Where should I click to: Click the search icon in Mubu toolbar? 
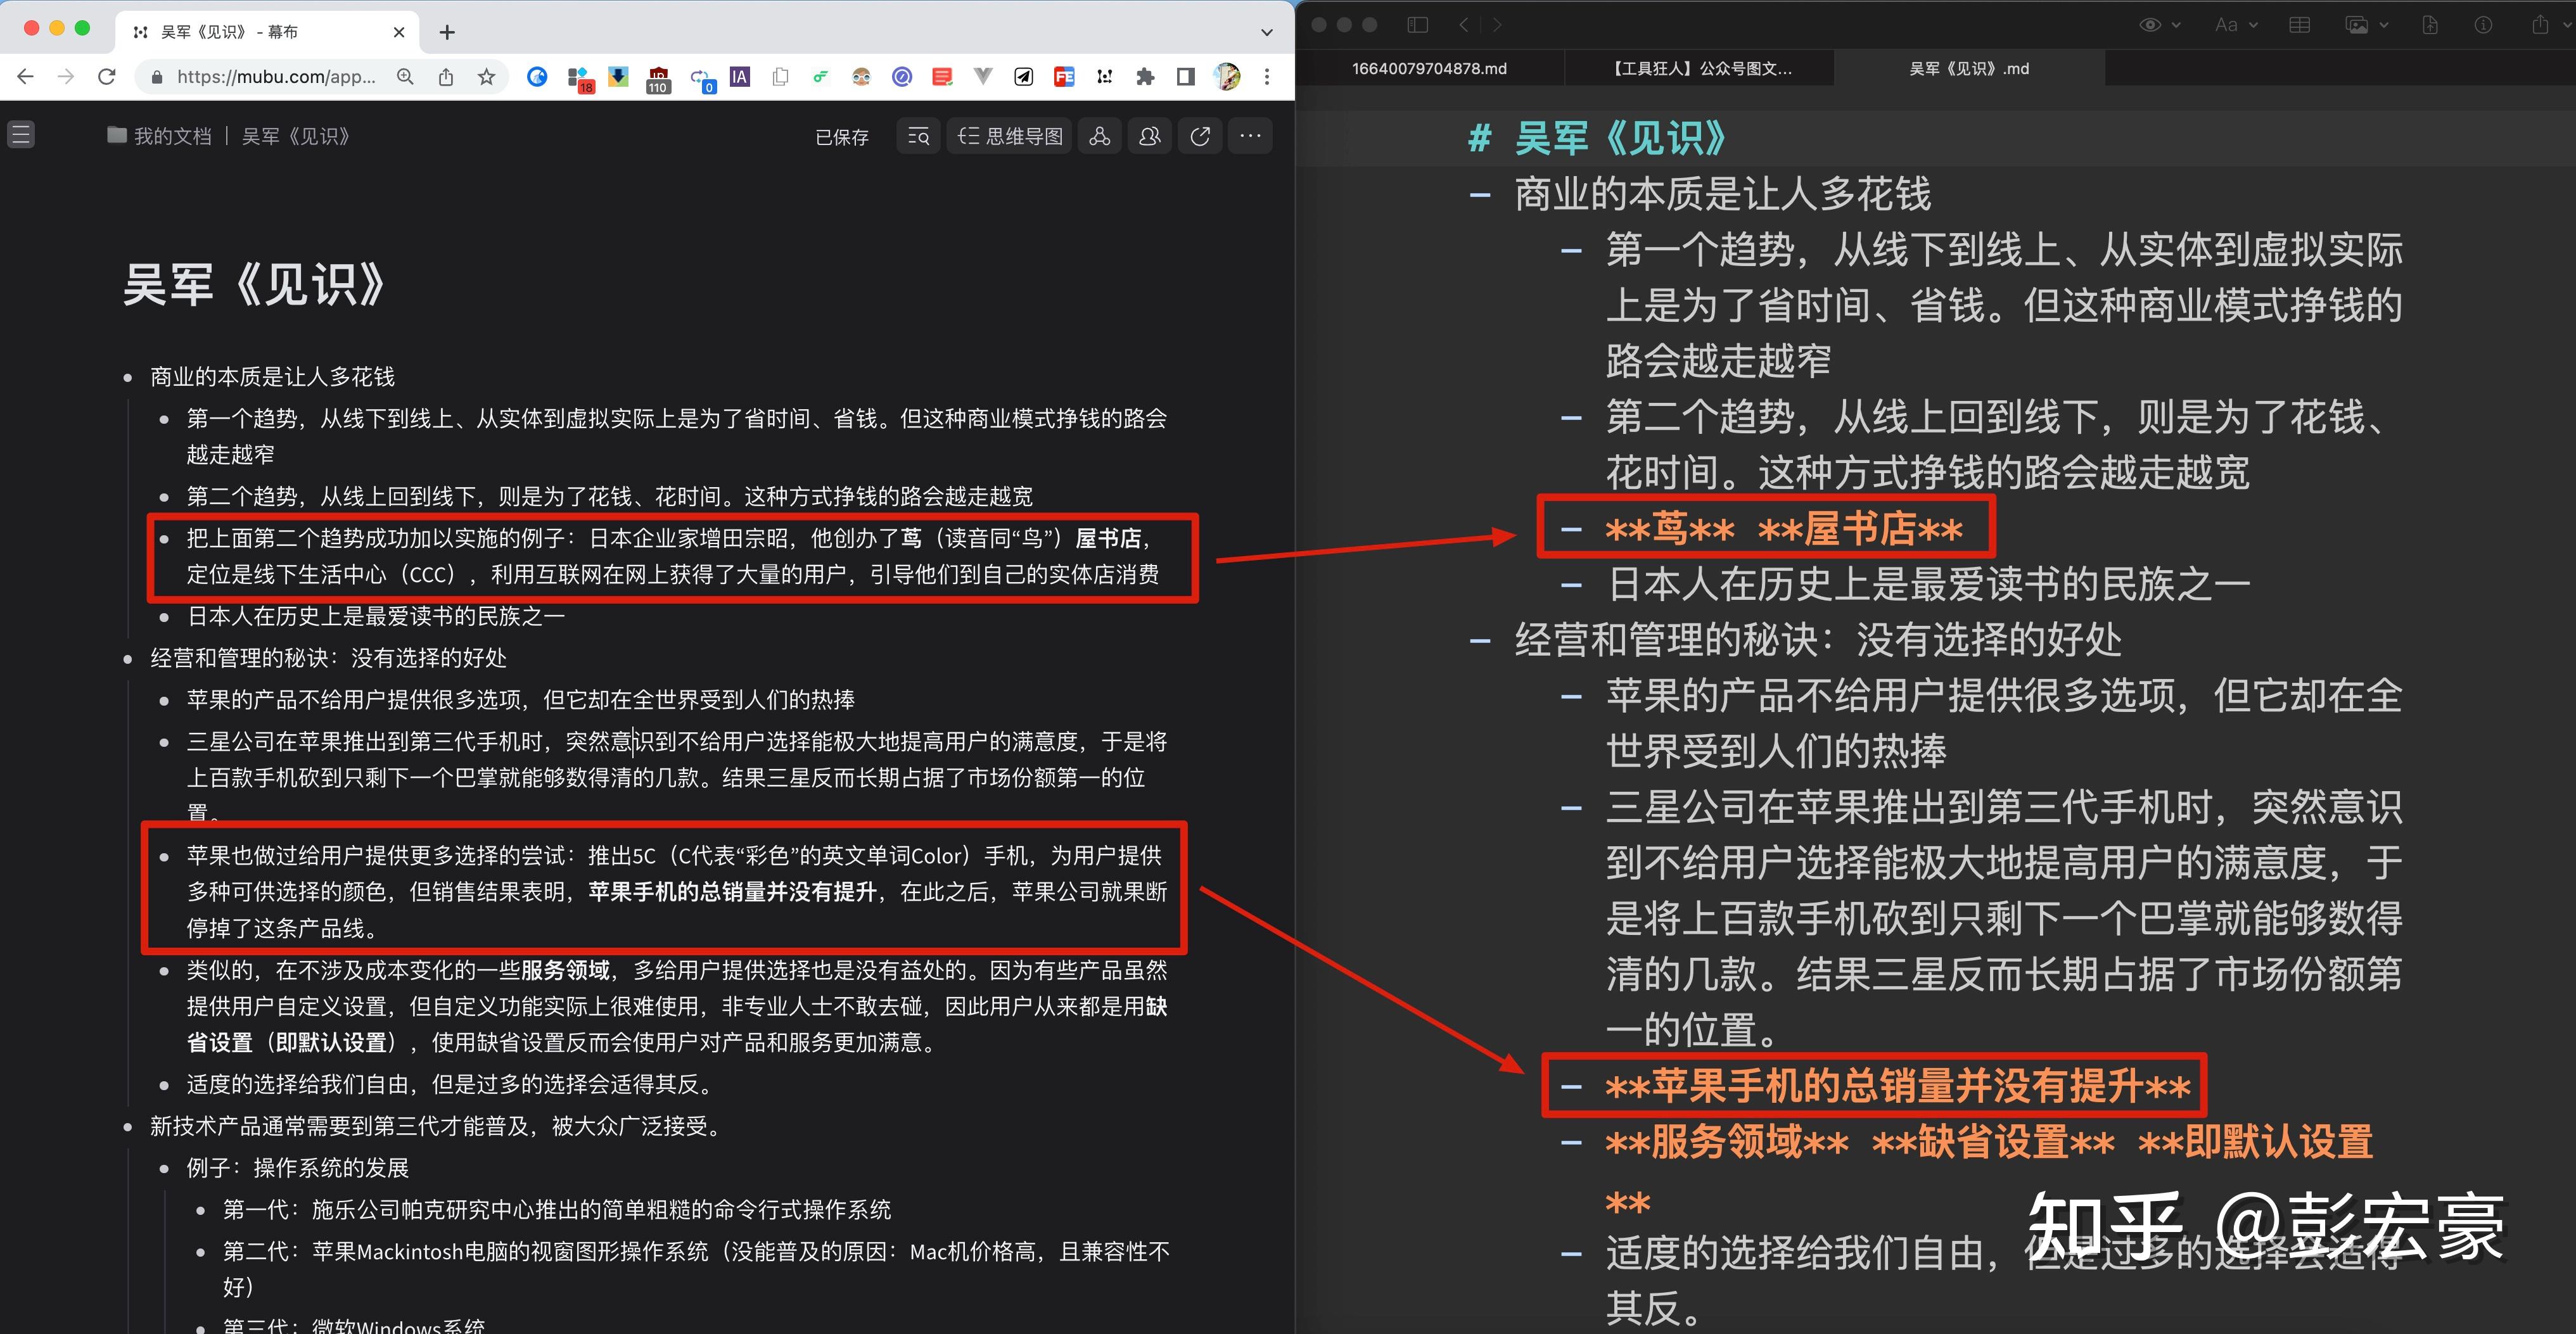pyautogui.click(x=918, y=135)
